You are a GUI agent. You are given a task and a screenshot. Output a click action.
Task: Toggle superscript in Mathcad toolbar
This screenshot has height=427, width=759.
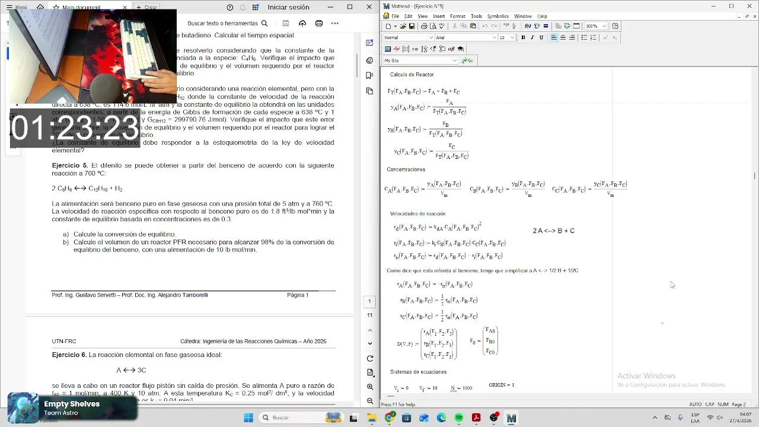pos(605,37)
